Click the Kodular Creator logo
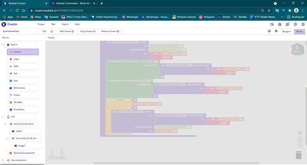Image resolution: width=307 pixels, height=165 pixels. [x=10, y=24]
